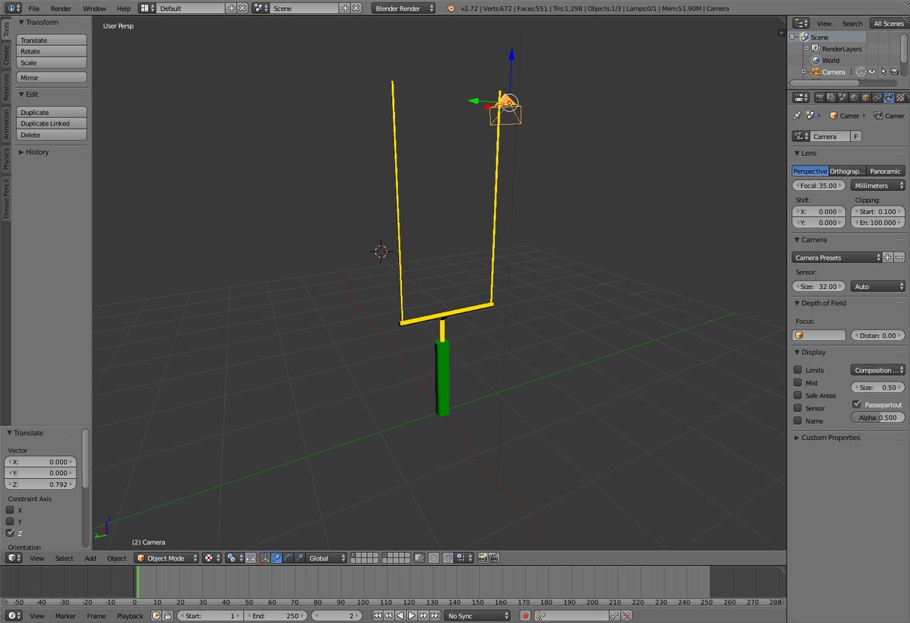Click the pin icon in the properties breadcrumb

point(798,115)
